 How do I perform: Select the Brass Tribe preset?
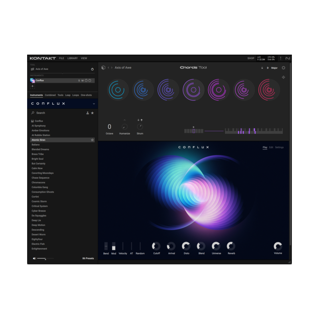[x=37, y=154]
